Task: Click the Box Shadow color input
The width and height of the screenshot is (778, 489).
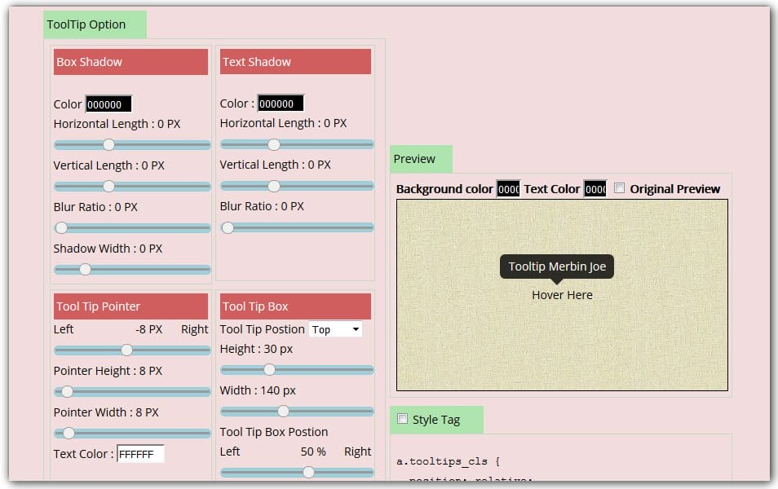Action: 108,104
